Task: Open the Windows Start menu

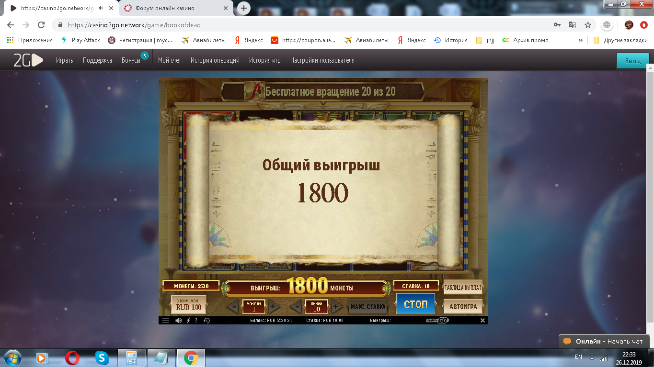Action: tap(13, 357)
